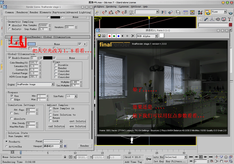Enable Show Samples in checkbox
The image size is (234, 164).
[50, 108]
